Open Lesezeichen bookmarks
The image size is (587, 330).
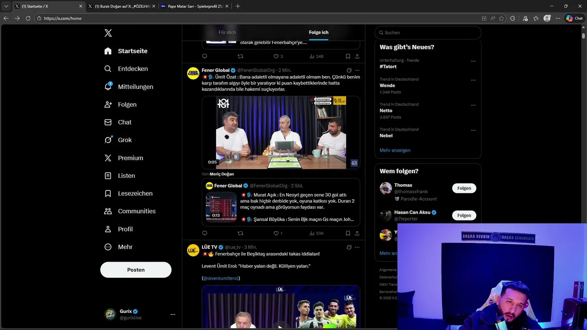pyautogui.click(x=128, y=193)
